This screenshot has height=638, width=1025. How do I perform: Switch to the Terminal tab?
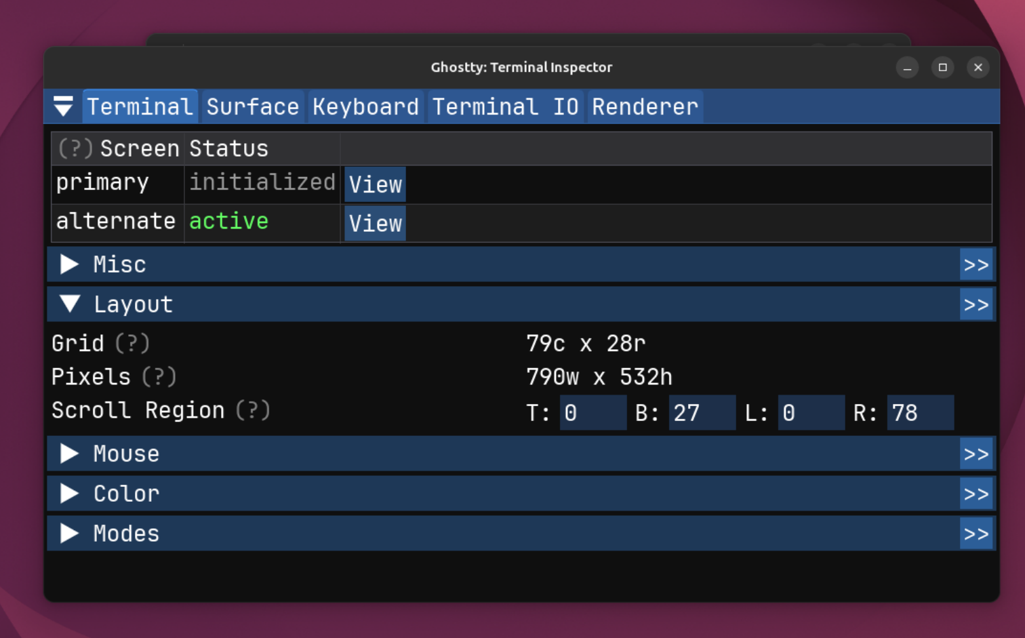(x=140, y=106)
